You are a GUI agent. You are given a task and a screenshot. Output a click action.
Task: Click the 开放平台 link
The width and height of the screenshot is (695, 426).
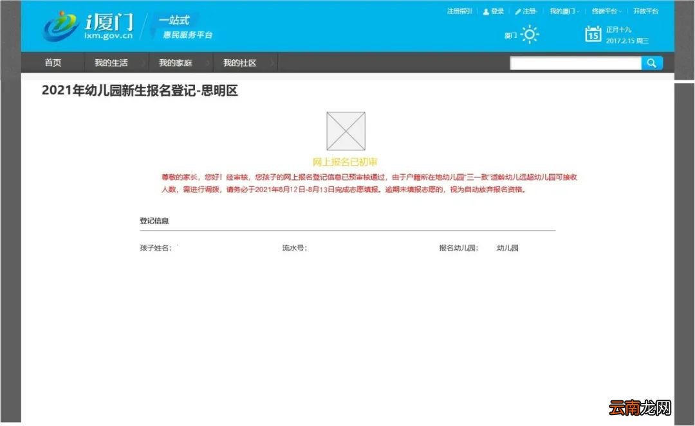point(646,11)
